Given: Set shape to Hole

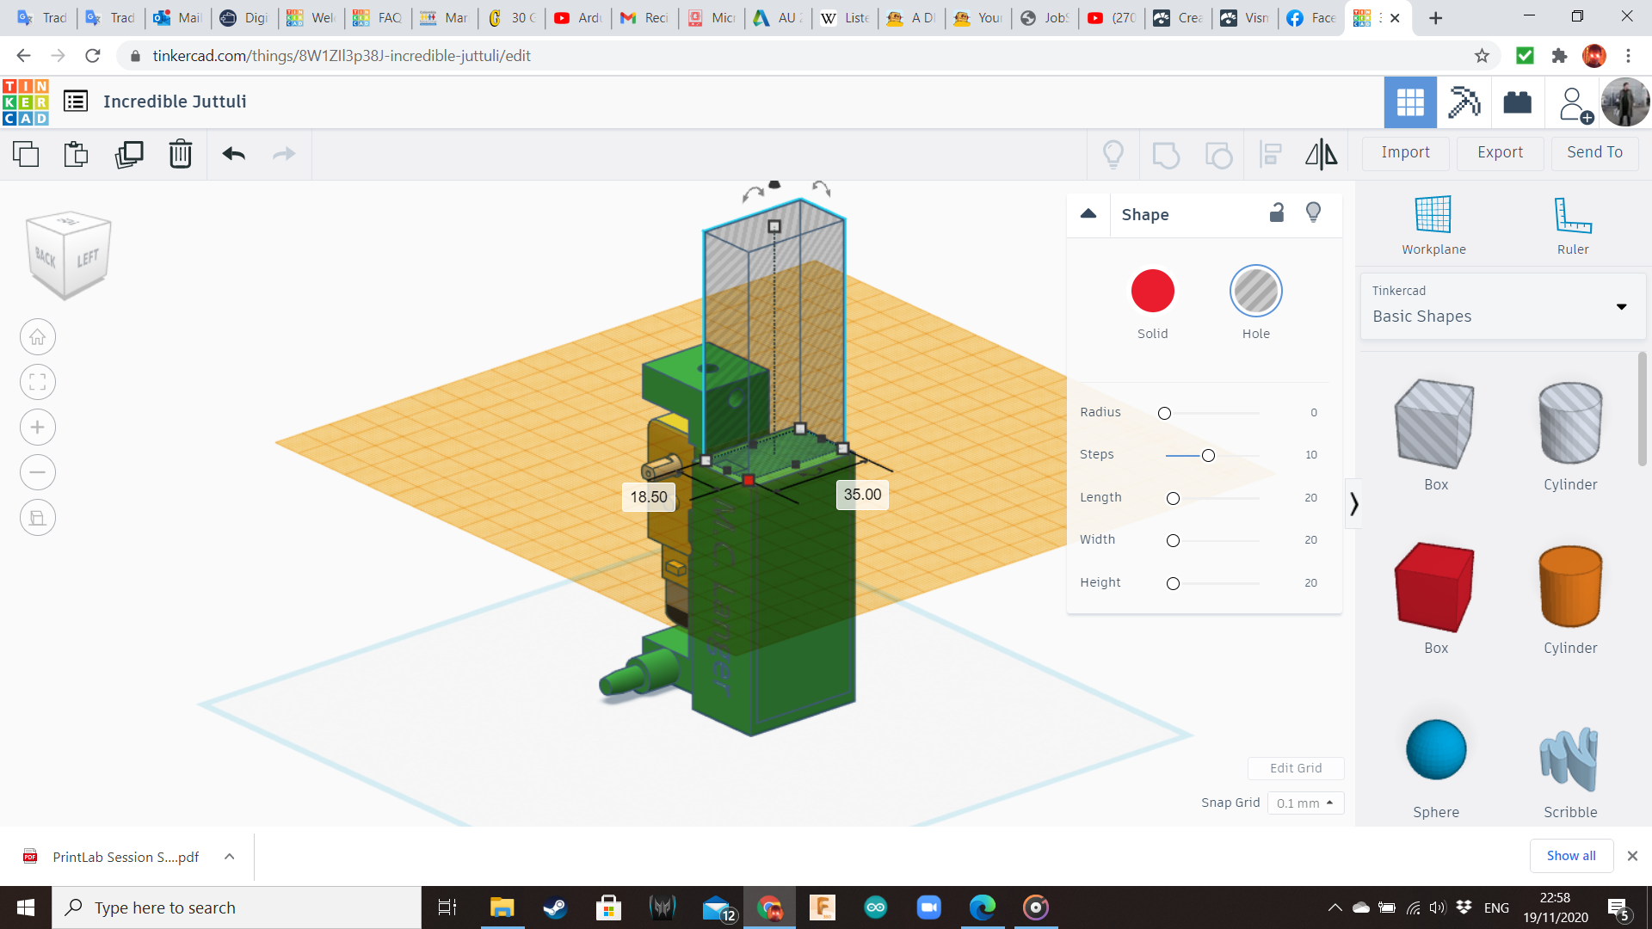Looking at the screenshot, I should click(x=1255, y=292).
